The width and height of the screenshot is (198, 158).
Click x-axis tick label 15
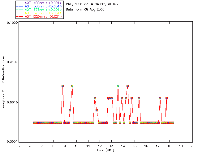click(x=135, y=146)
